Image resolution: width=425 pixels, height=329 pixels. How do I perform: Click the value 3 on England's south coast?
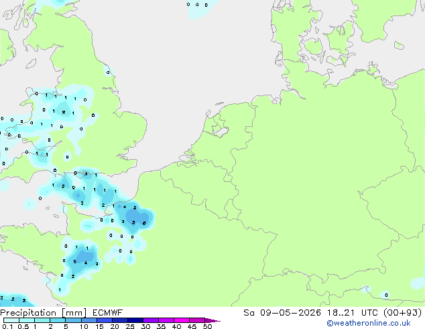pos(86,174)
